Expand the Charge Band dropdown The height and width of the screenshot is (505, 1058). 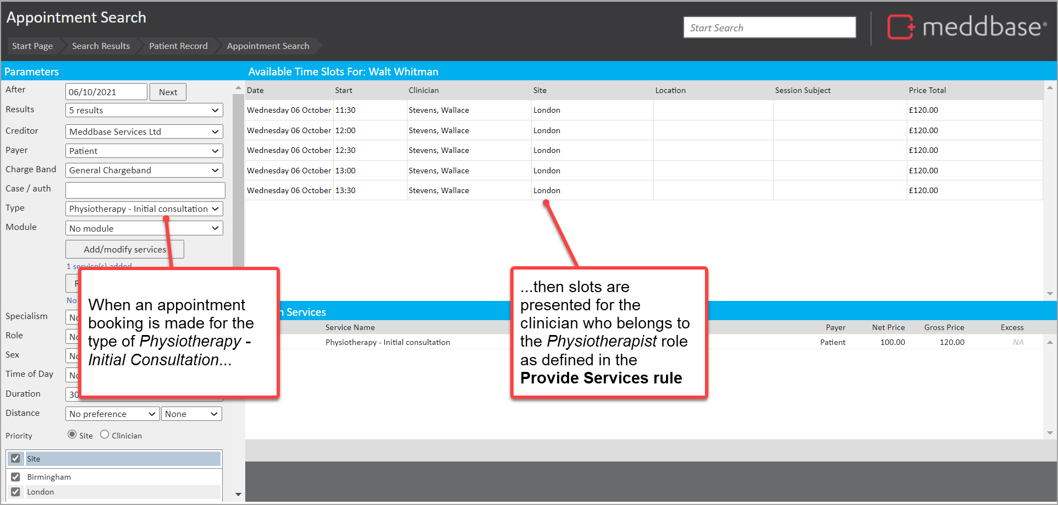144,171
